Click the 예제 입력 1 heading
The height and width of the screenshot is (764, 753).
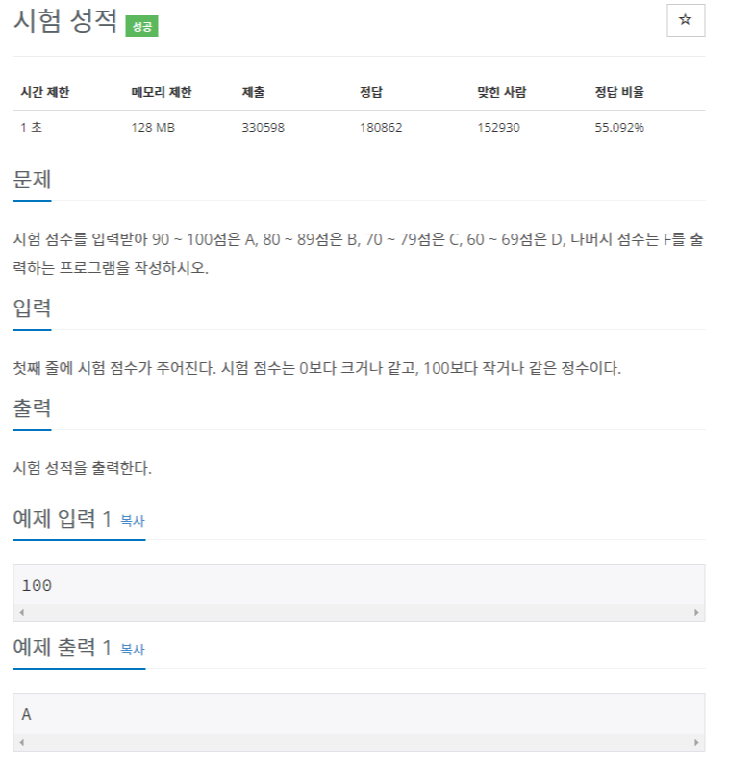(63, 518)
